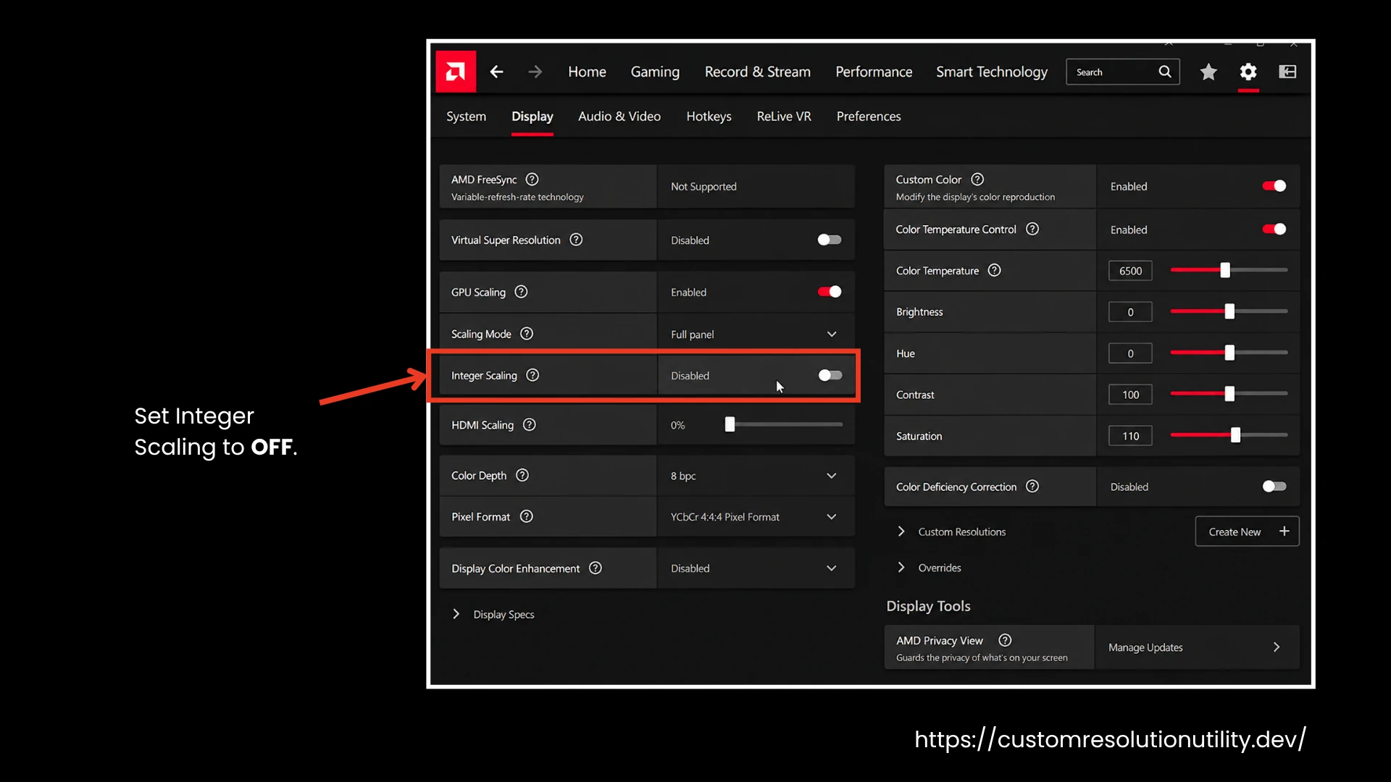Click the Contrast slider
This screenshot has width=1391, height=782.
1229,394
